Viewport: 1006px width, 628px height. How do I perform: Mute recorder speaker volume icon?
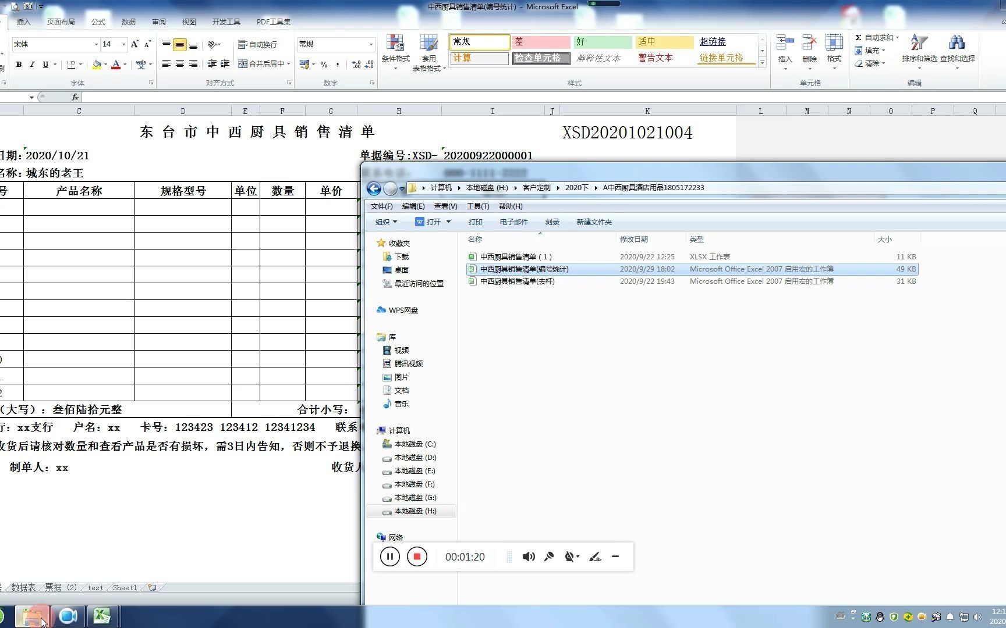coord(528,557)
